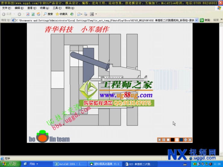Viewport: 223px width, 167px height.
Task: Expand the Back history dropdown arrow
Action: pos(14,14)
